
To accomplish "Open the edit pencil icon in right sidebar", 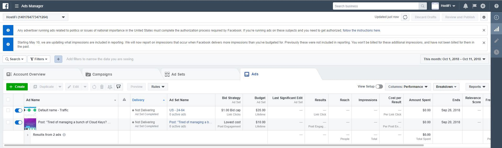I will 496,41.
